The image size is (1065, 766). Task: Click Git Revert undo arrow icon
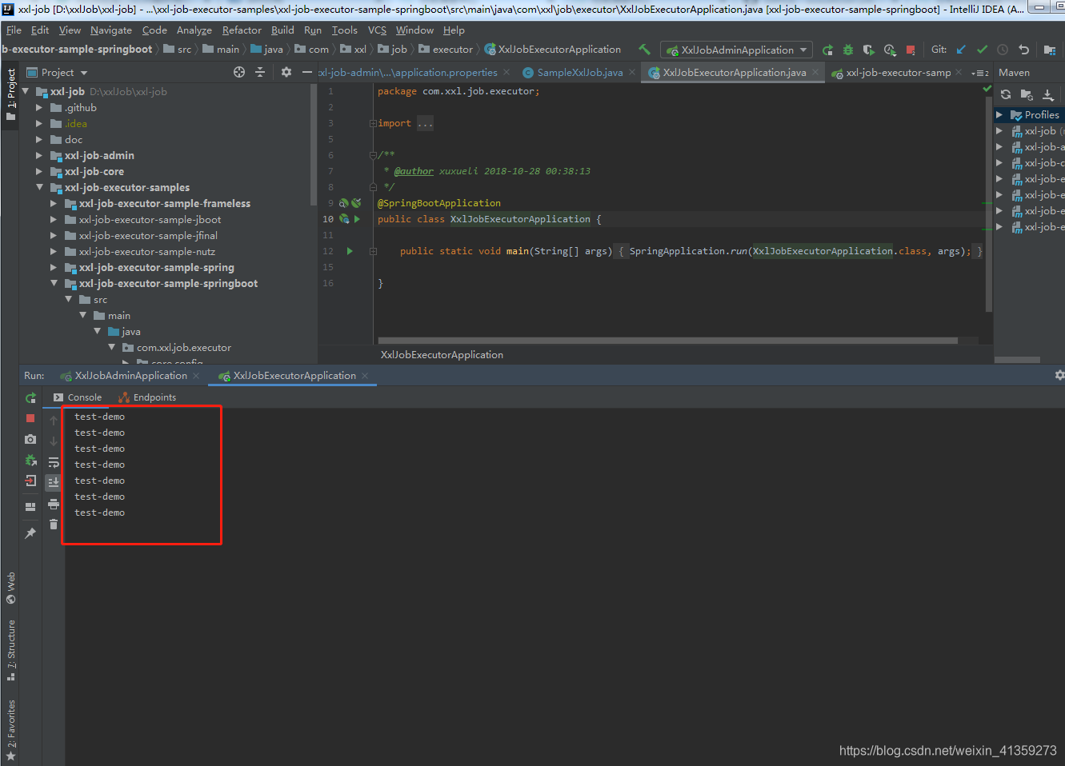(x=1023, y=50)
